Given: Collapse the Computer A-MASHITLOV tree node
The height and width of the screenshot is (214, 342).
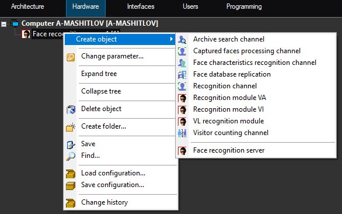Looking at the screenshot, I should 4,24.
